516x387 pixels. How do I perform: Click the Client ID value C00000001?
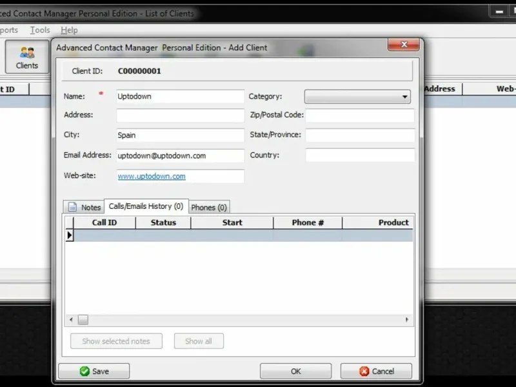(139, 71)
